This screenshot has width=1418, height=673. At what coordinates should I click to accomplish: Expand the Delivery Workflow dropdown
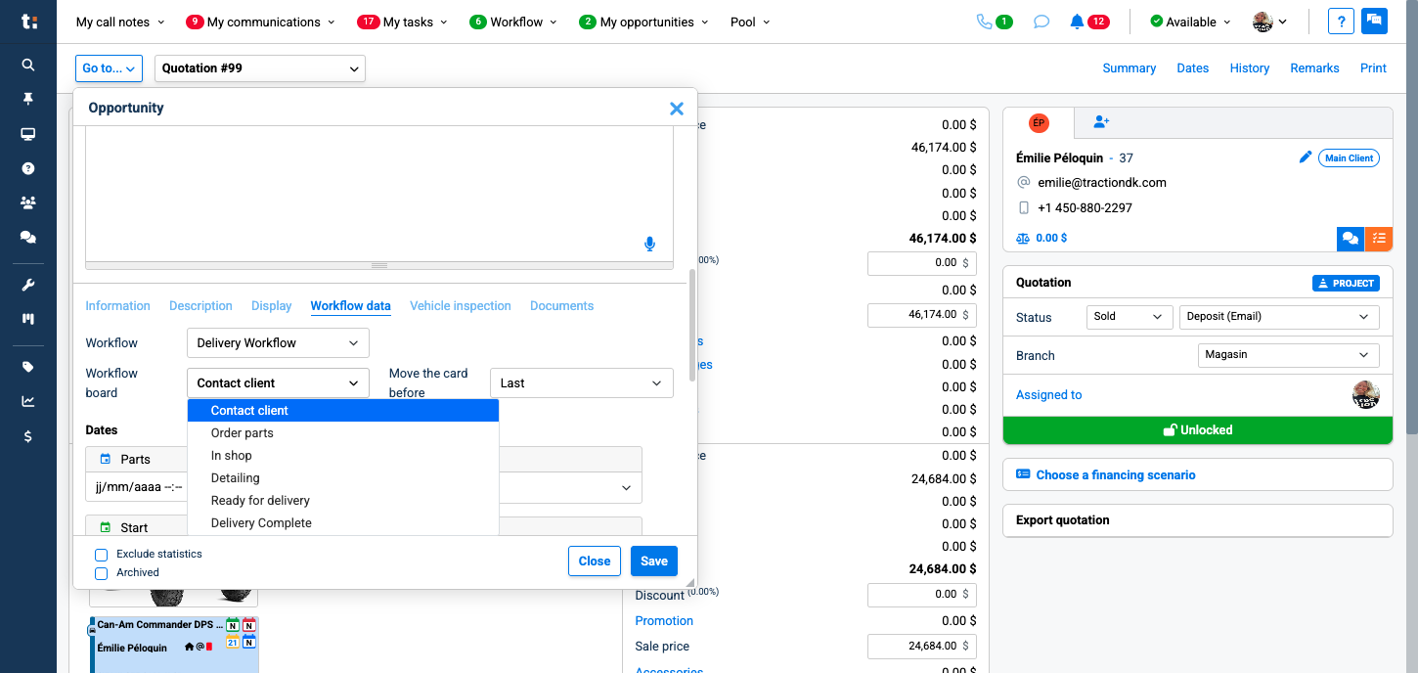[278, 343]
